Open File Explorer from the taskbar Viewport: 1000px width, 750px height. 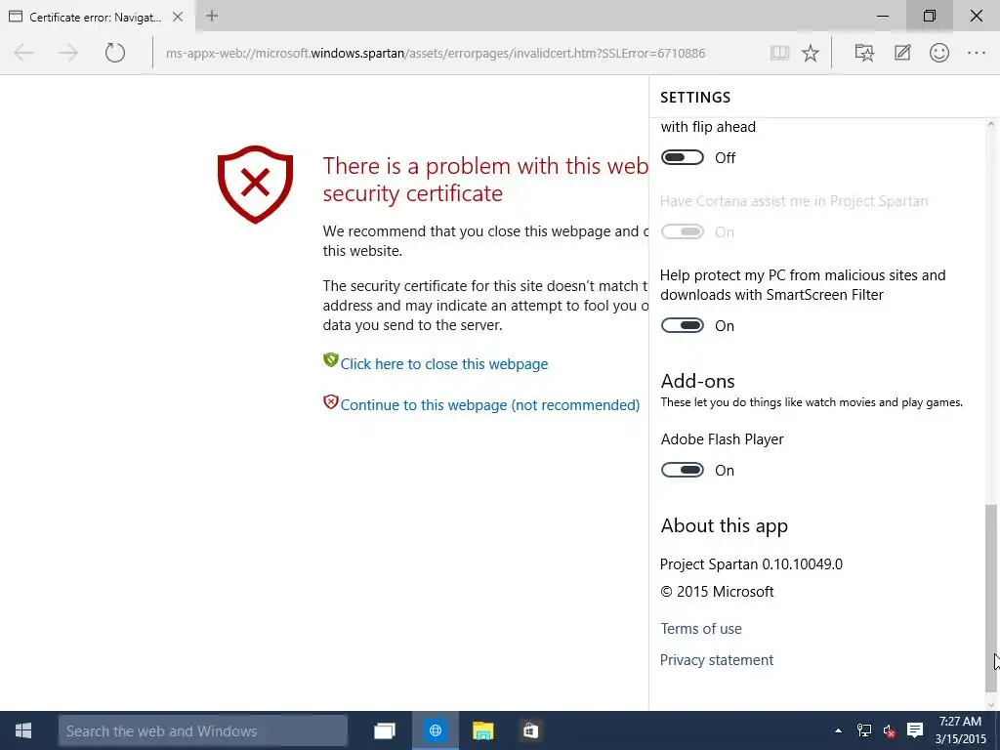[482, 730]
